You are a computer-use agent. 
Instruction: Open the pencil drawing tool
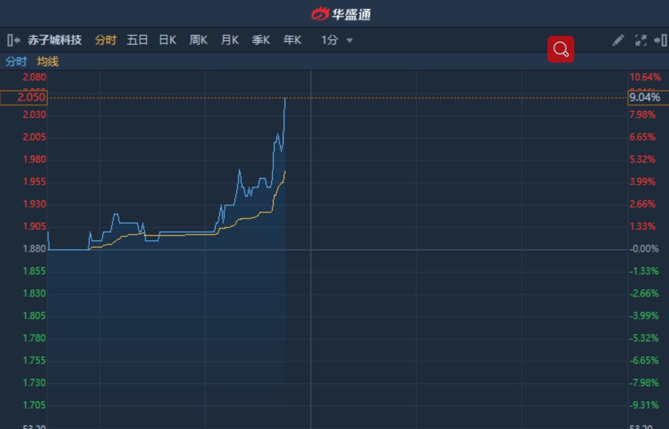click(618, 40)
